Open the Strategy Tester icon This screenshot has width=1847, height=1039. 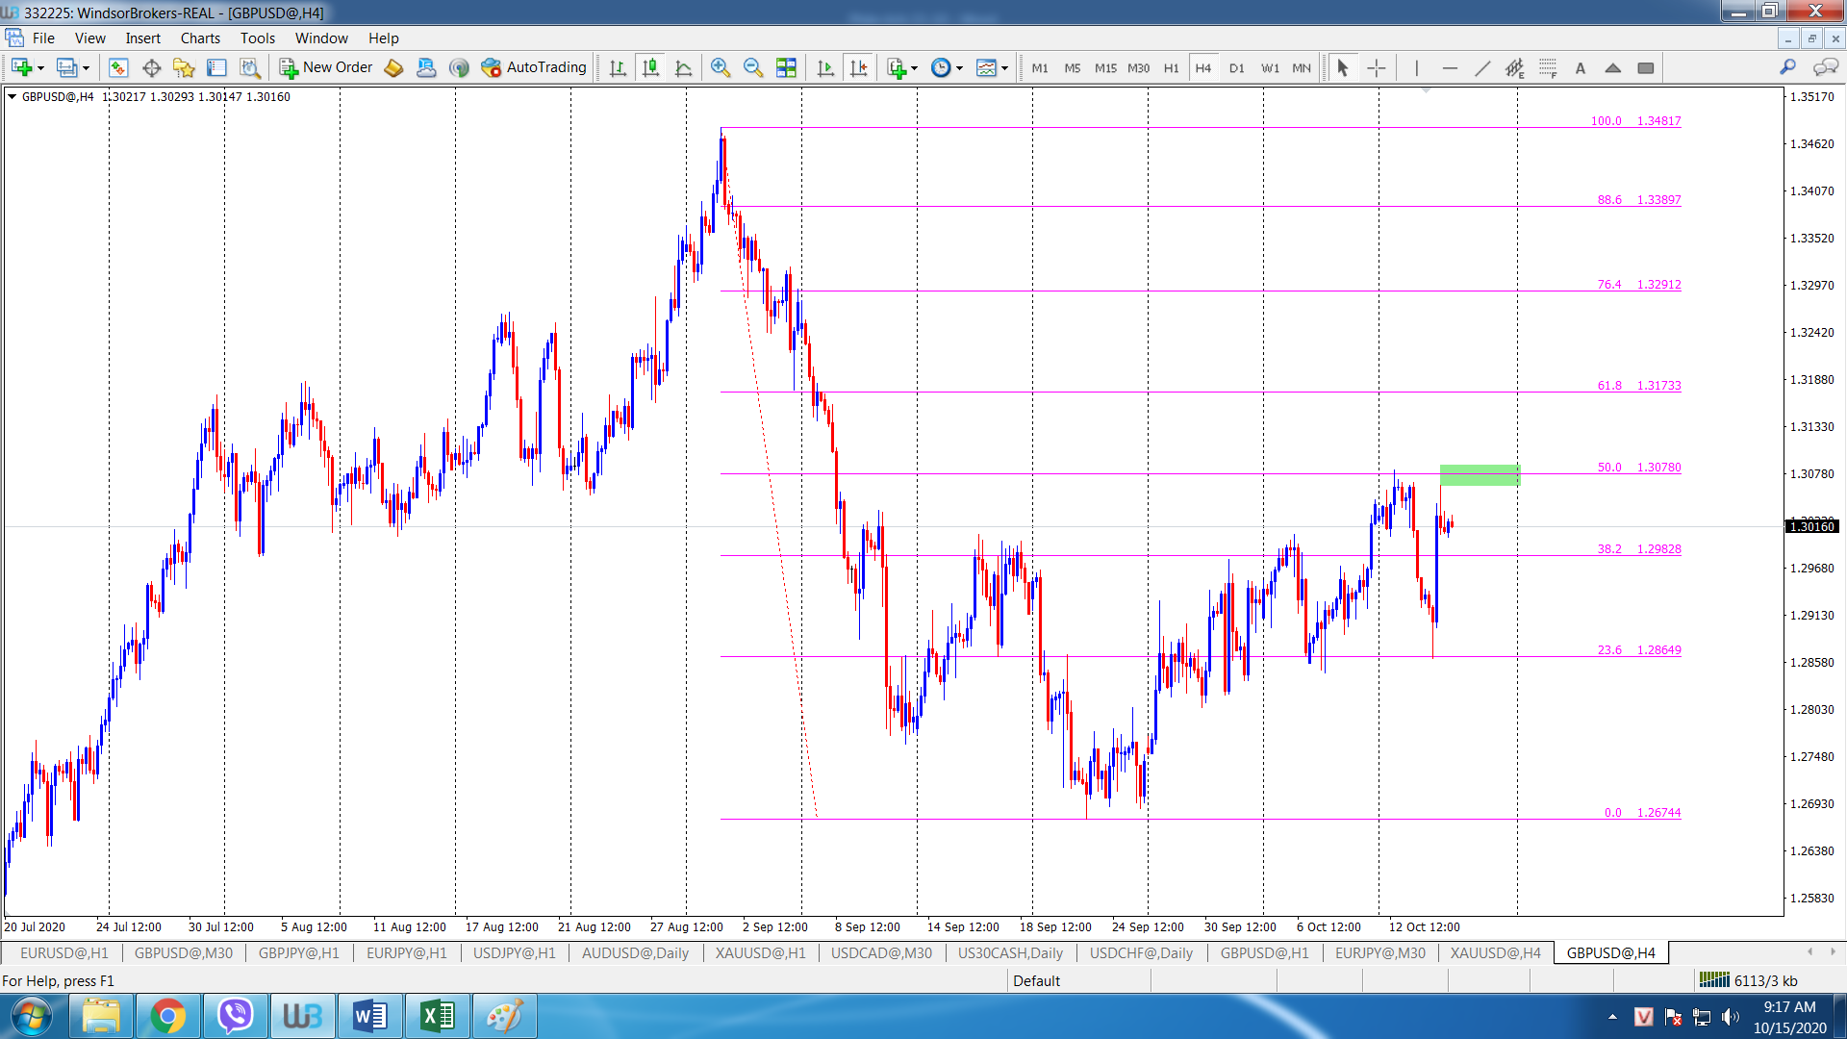point(250,67)
